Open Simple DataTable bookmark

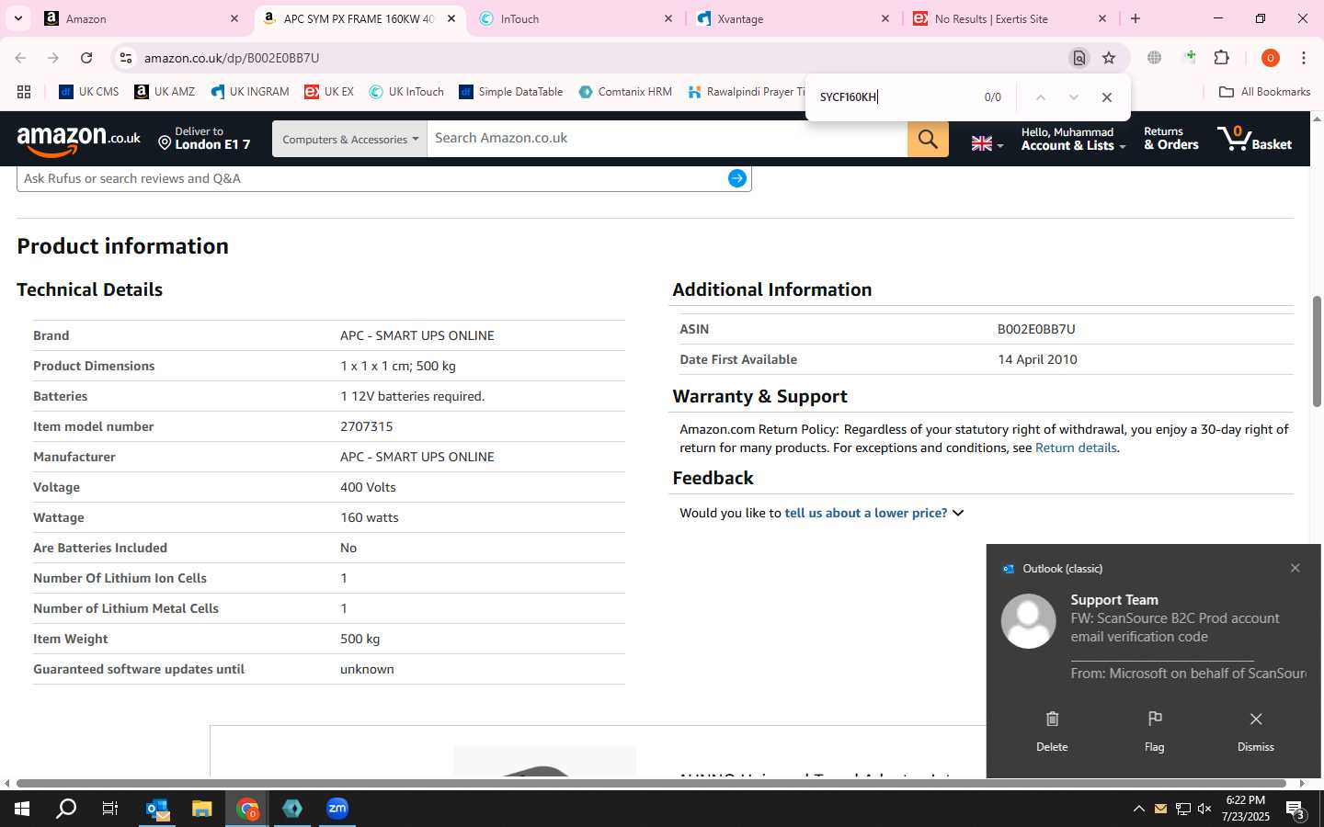pyautogui.click(x=510, y=92)
